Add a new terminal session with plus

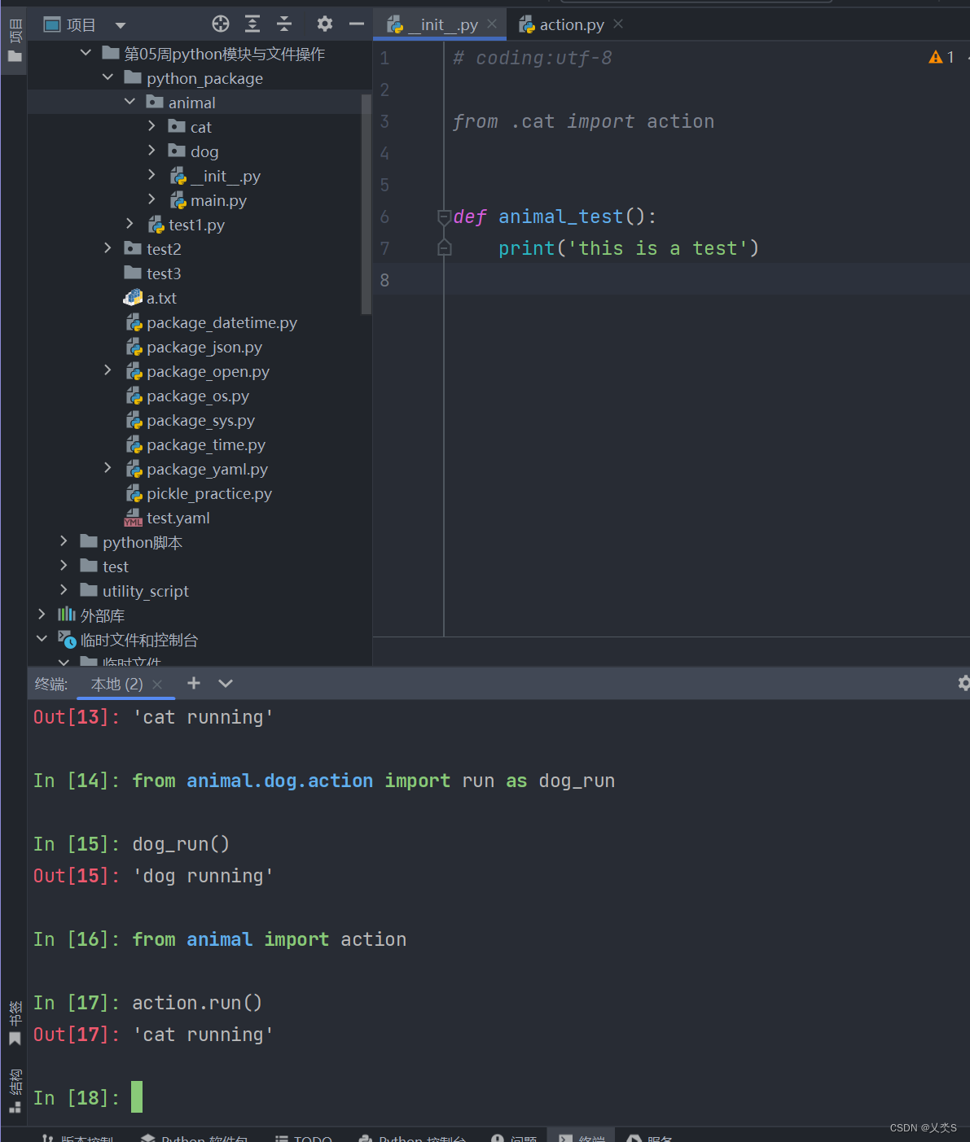pyautogui.click(x=193, y=683)
